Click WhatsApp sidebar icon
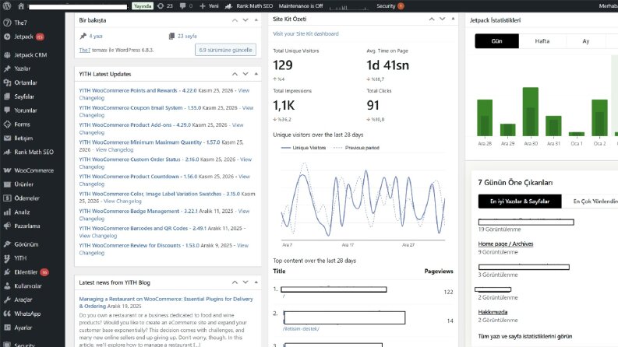Viewport: 618px width, 347px height. [x=7, y=314]
